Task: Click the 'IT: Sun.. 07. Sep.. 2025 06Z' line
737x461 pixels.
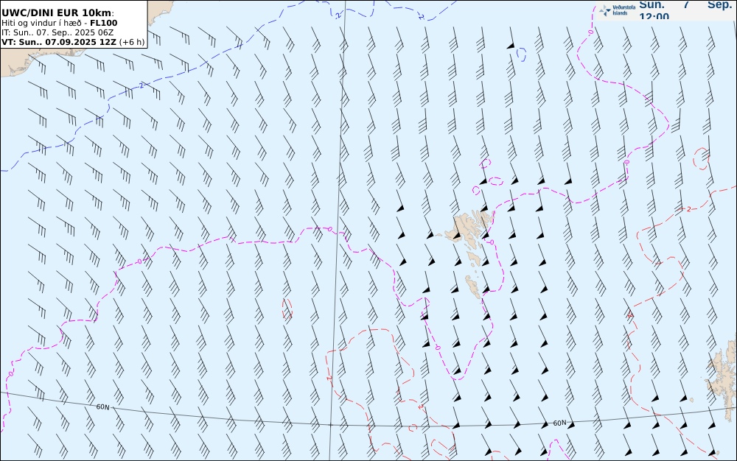Action: [57, 32]
